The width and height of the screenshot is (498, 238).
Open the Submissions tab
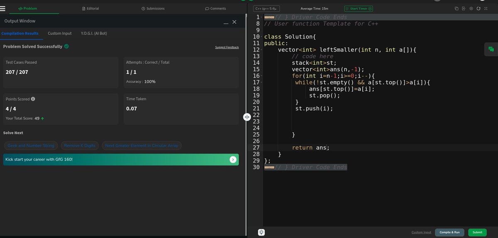[x=153, y=8]
